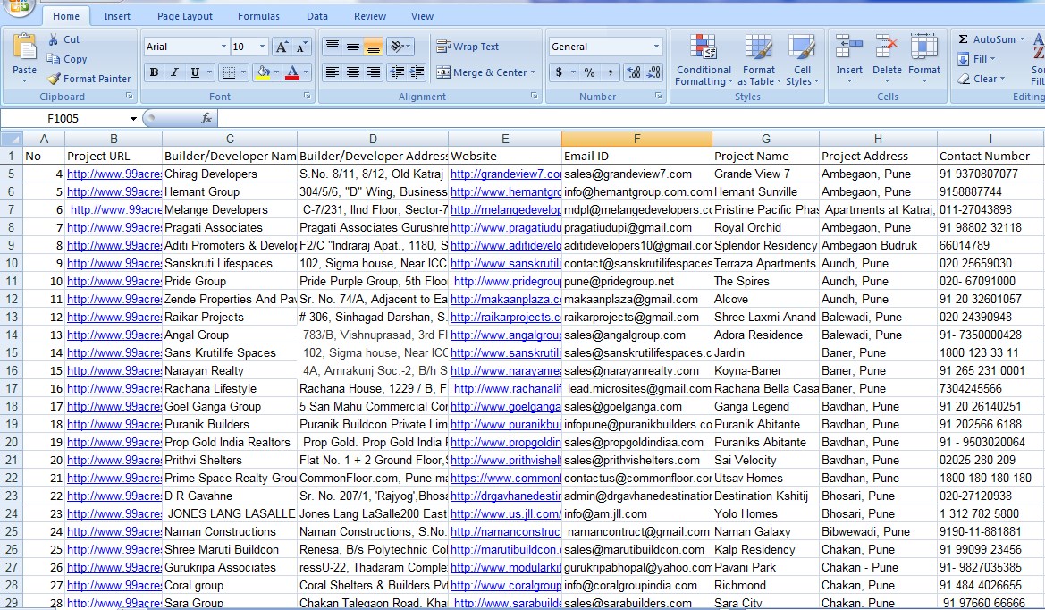Screen dimensions: 1045x610
Task: Open Clipboard pane launcher
Action: tap(130, 97)
